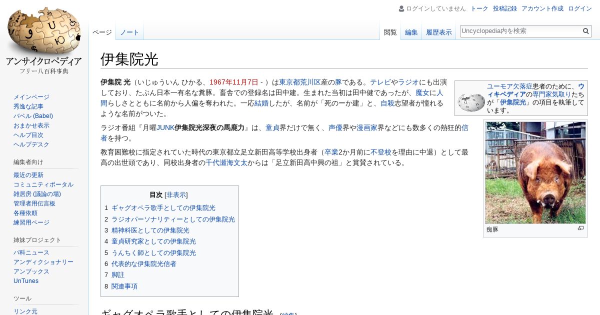Open コミュニティポータル sidebar link
Viewport: 600px width, 315px height.
click(x=43, y=184)
